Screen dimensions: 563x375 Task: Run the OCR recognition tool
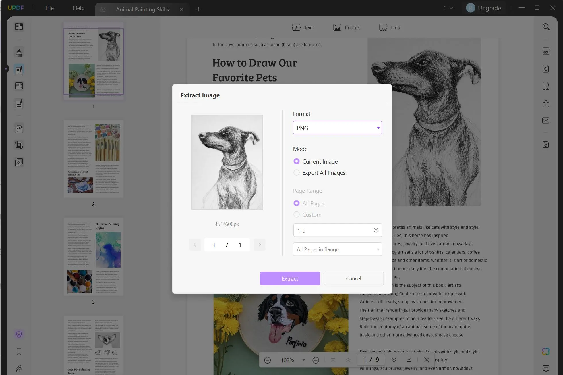(546, 51)
